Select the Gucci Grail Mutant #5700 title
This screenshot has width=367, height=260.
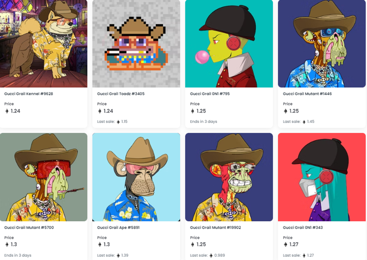click(x=29, y=227)
